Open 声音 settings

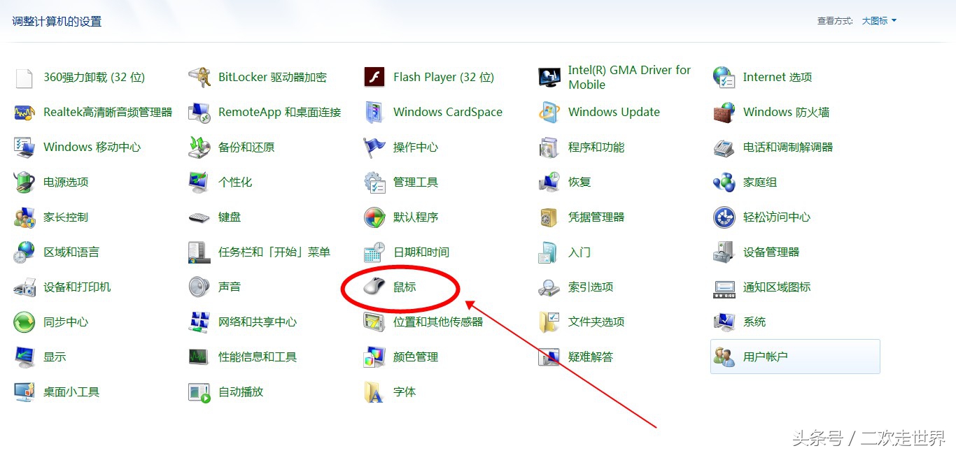[x=231, y=287]
